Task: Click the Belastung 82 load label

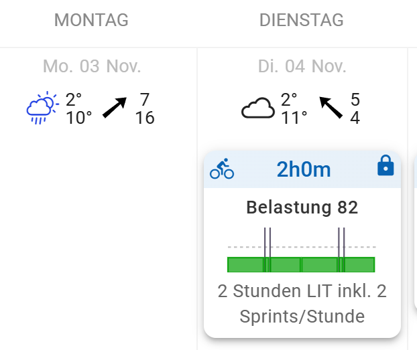Action: (x=302, y=207)
